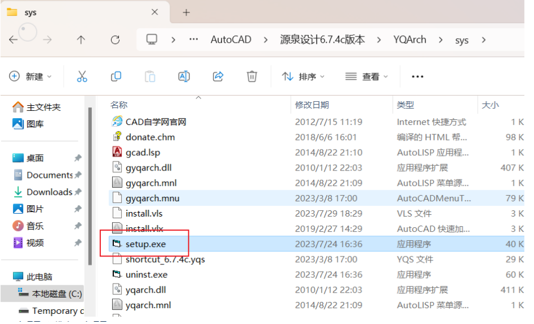Open the 查看 view dropdown
The width and height of the screenshot is (534, 324).
pyautogui.click(x=366, y=76)
